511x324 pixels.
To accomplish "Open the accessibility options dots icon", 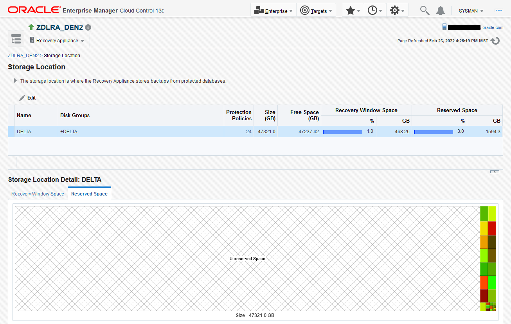I will pos(499,11).
